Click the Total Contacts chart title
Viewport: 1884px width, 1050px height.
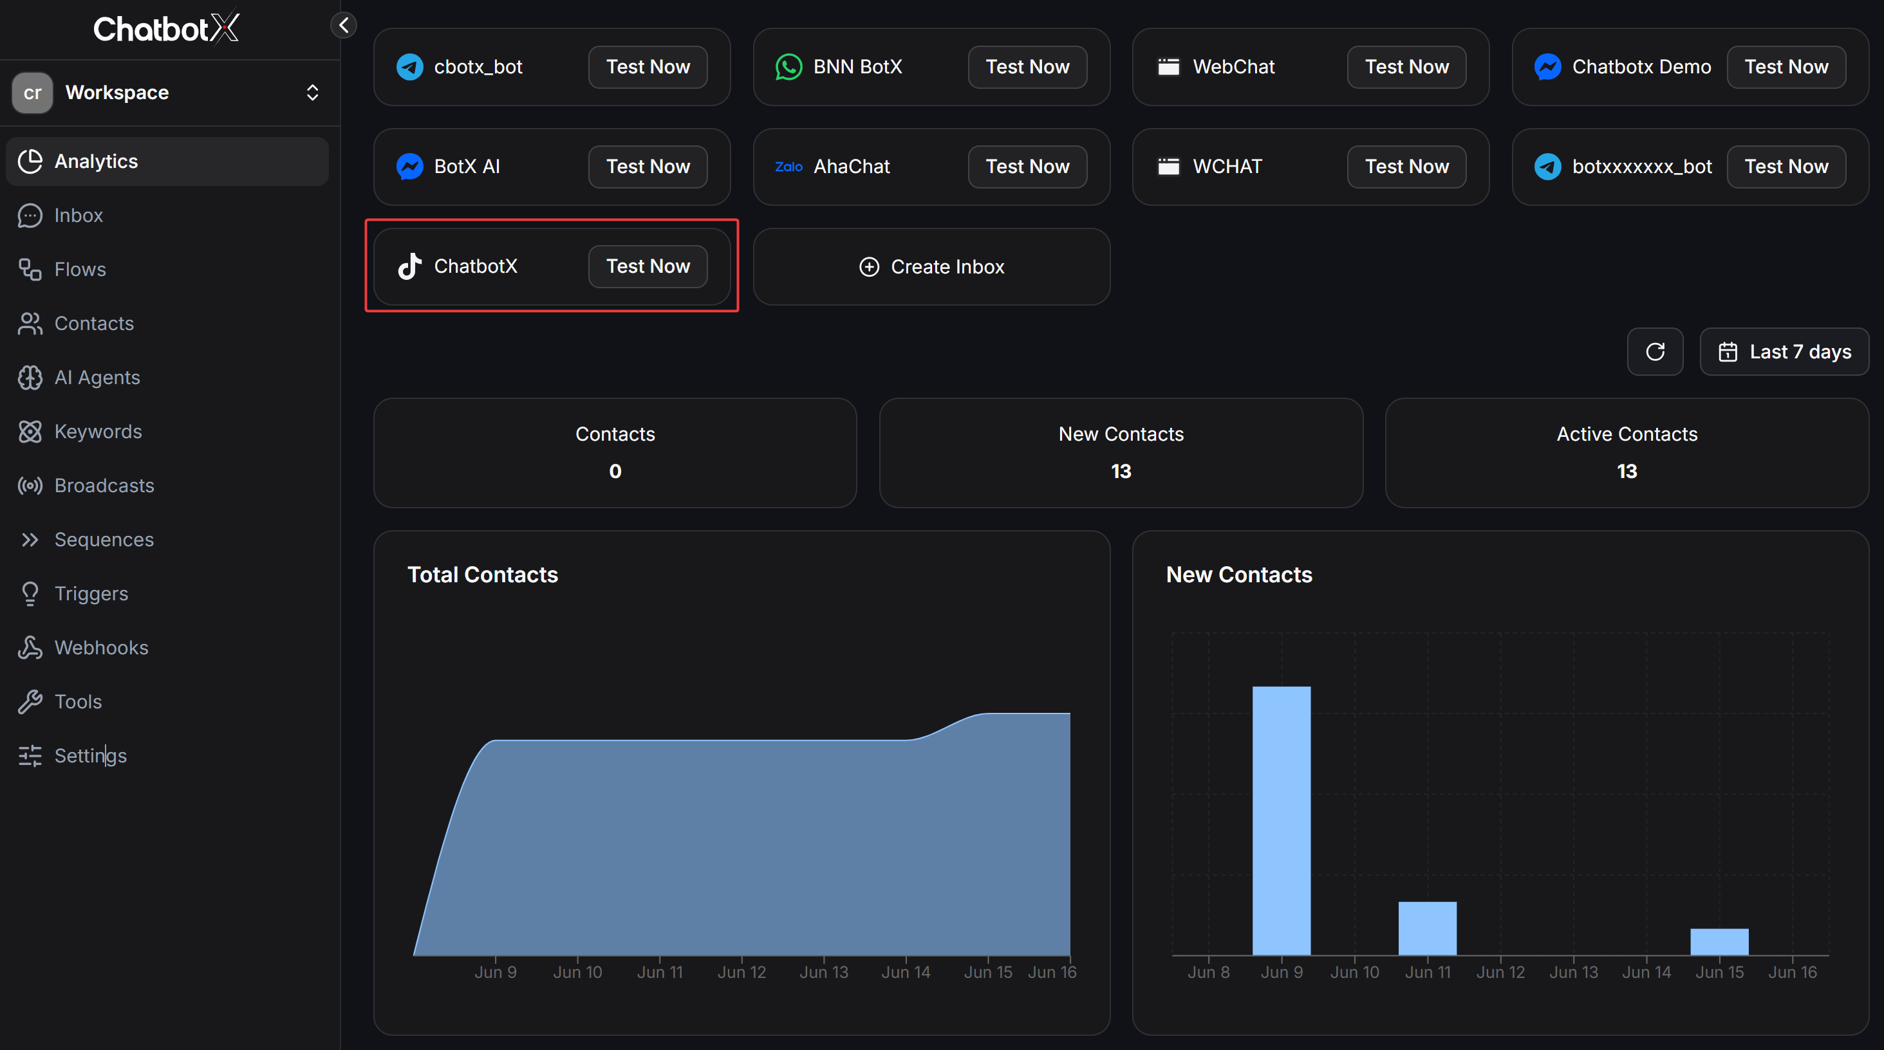(x=483, y=575)
